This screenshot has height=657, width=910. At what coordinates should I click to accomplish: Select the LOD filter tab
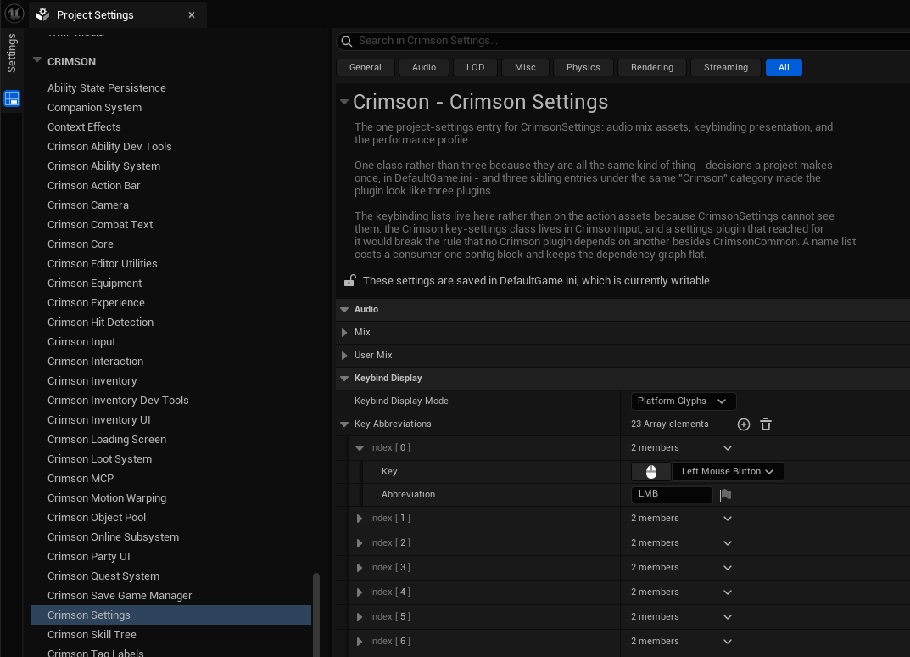[475, 67]
